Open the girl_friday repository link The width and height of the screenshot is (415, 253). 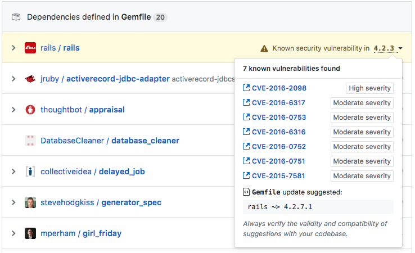click(x=102, y=233)
